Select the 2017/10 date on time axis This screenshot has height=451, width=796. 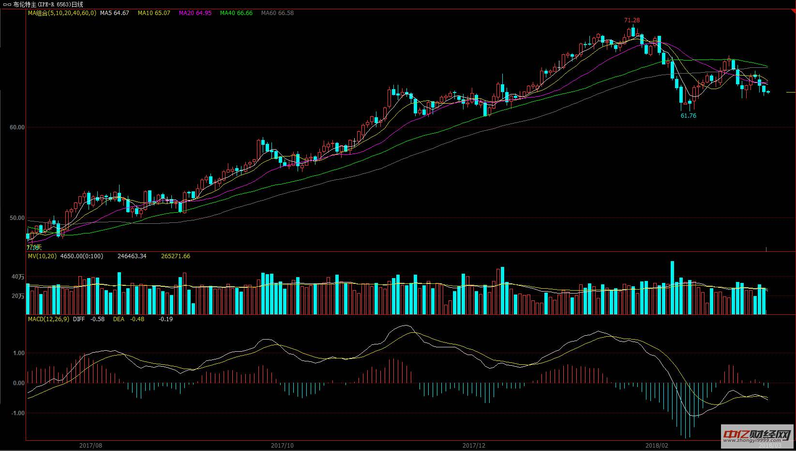pos(282,446)
